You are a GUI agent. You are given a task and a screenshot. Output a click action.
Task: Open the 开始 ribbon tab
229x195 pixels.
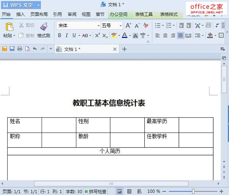(6, 14)
